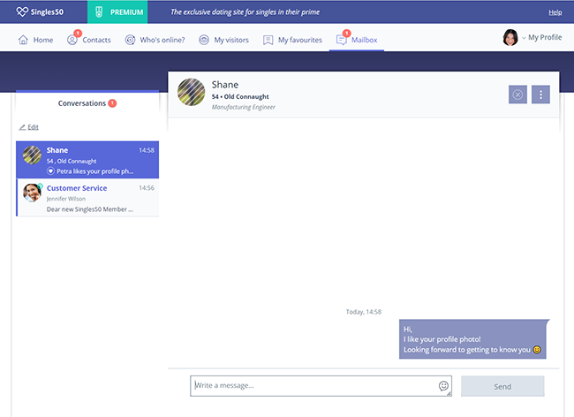
Task: Select the Shane conversation
Action: [87, 160]
